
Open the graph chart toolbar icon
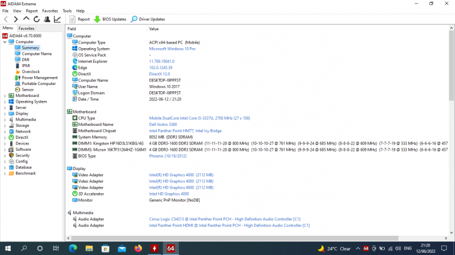point(57,19)
